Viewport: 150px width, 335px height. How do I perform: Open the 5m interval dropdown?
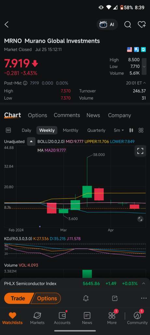point(119,130)
